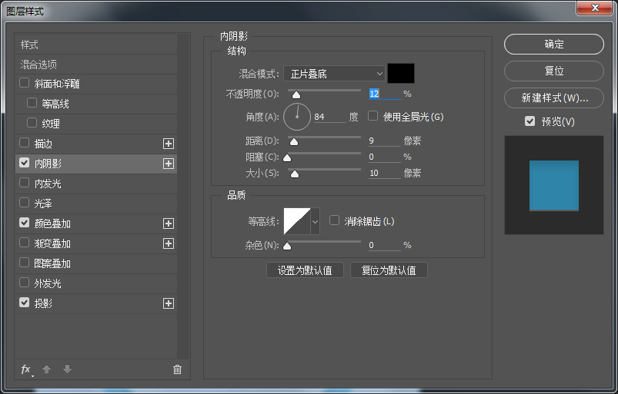
Task: Add another 颜色叠加 effect with plus icon
Action: [x=169, y=223]
